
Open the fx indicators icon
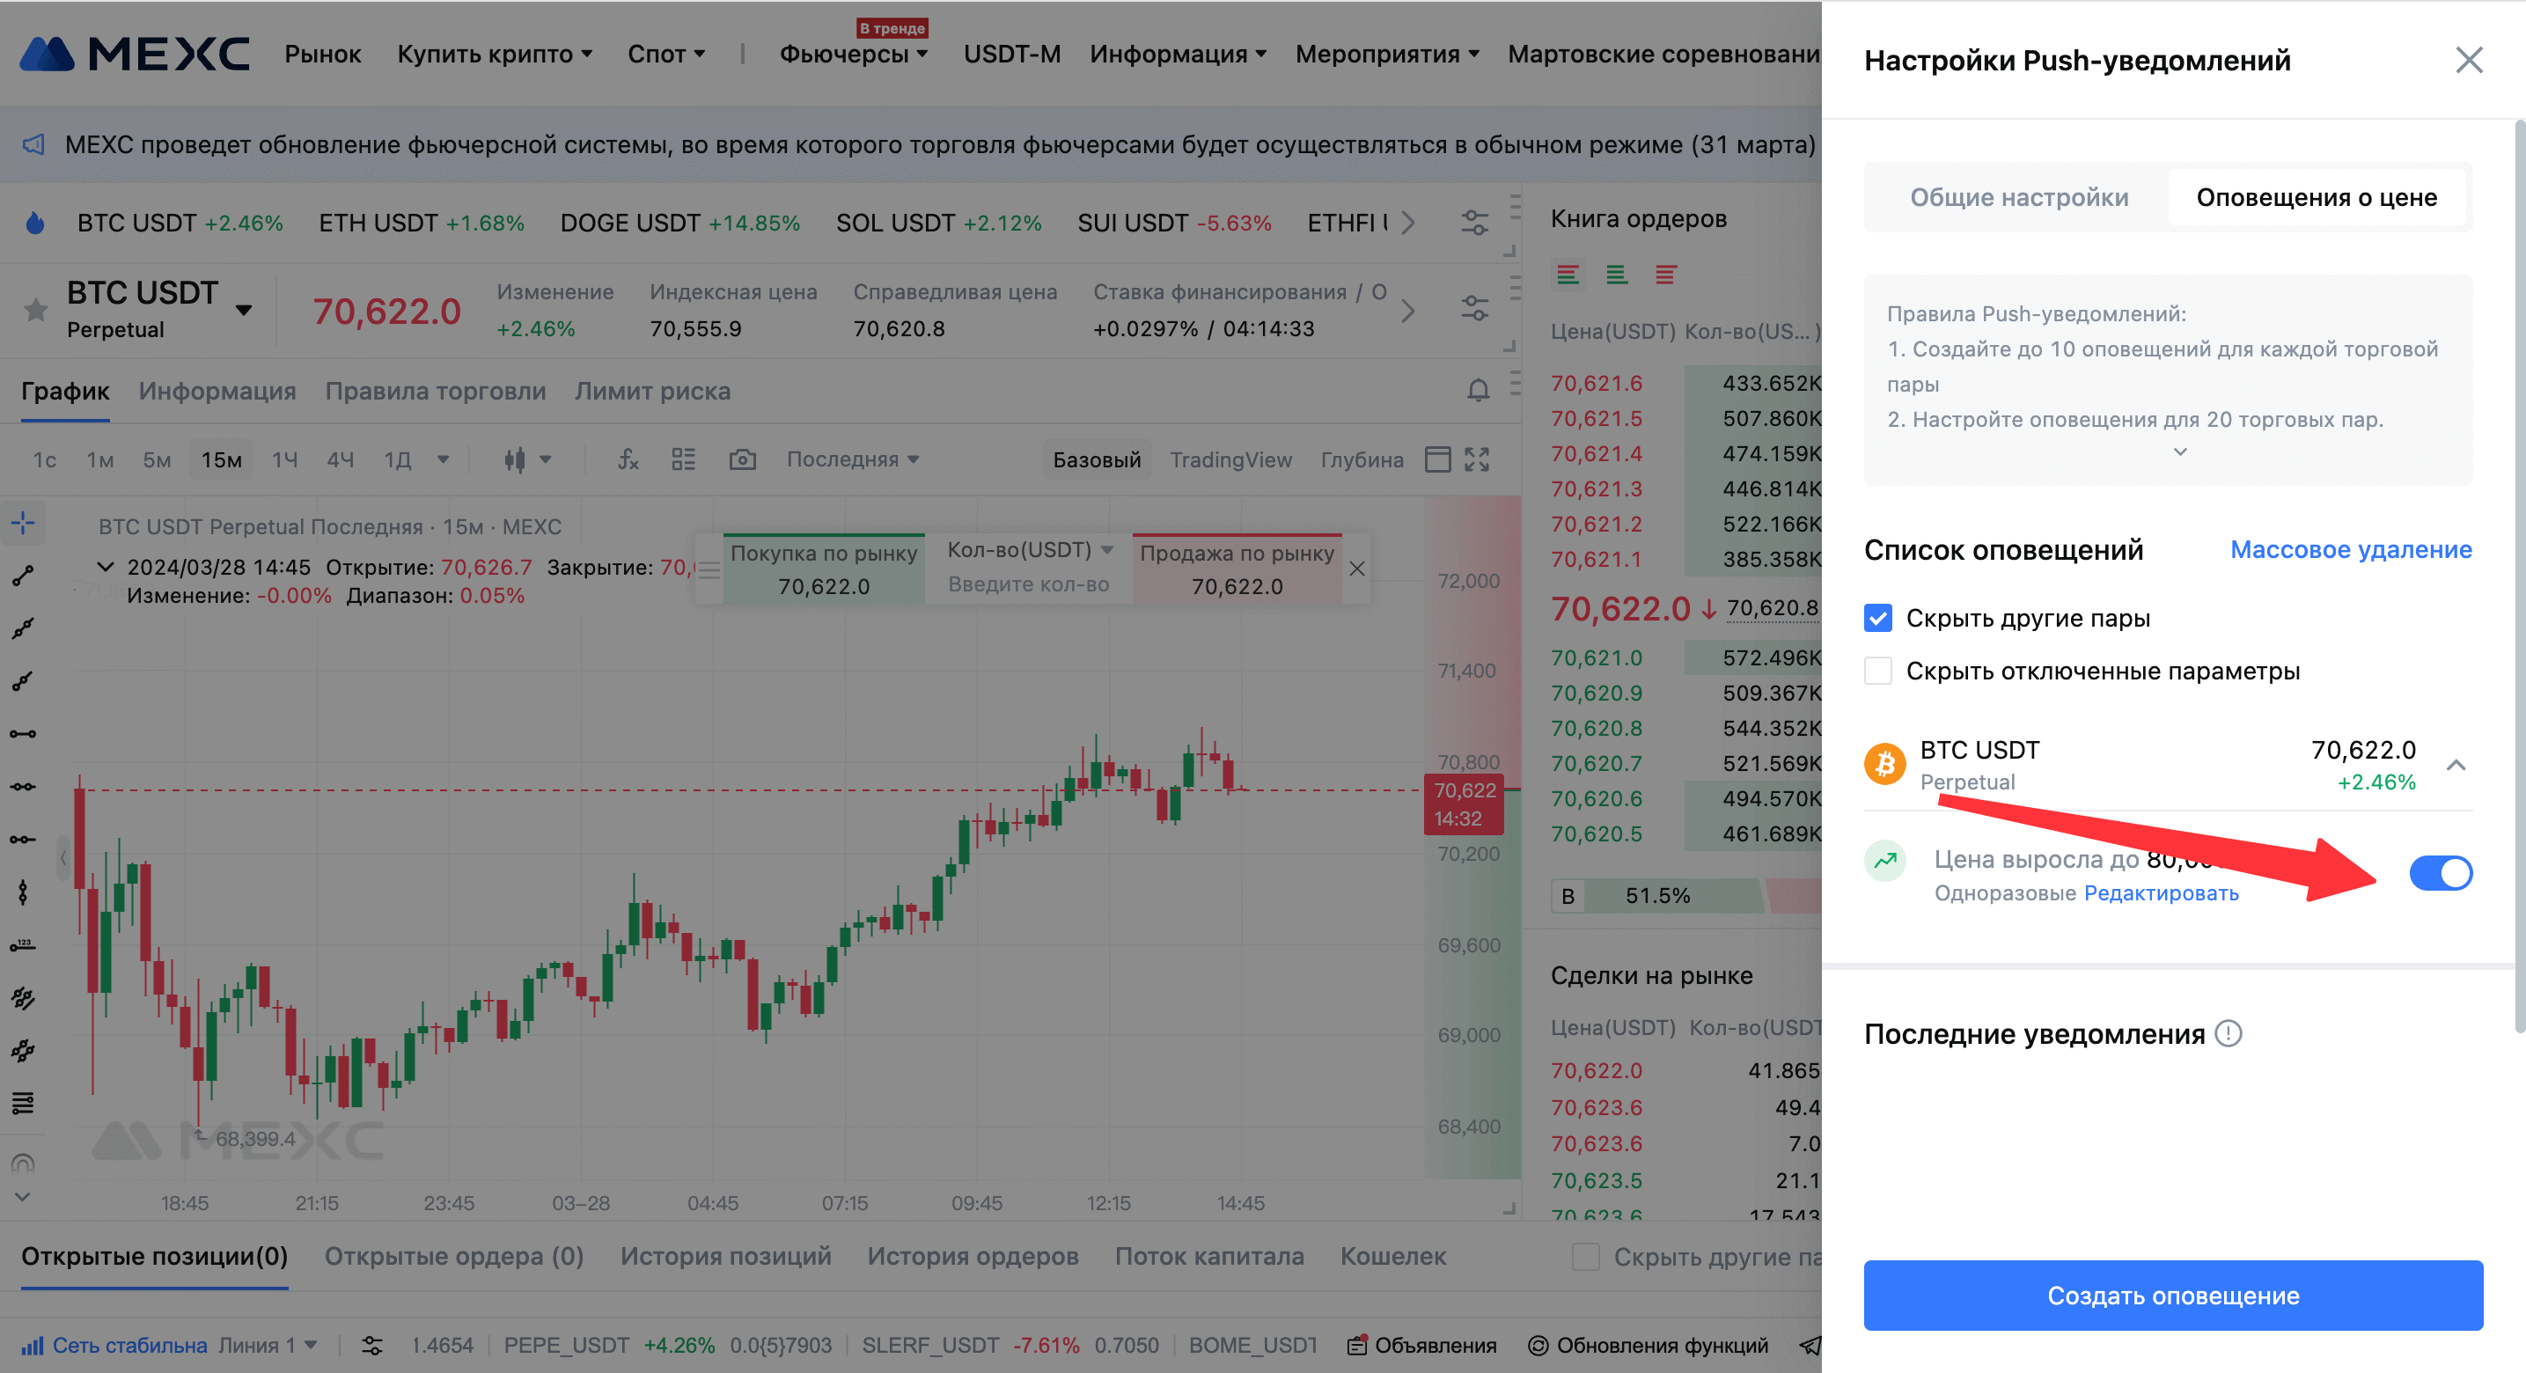pos(628,459)
